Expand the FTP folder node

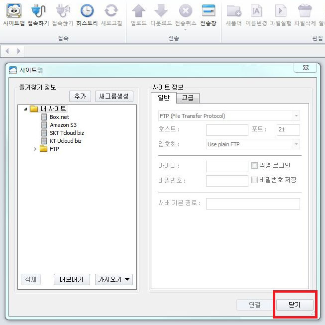[x=35, y=149]
